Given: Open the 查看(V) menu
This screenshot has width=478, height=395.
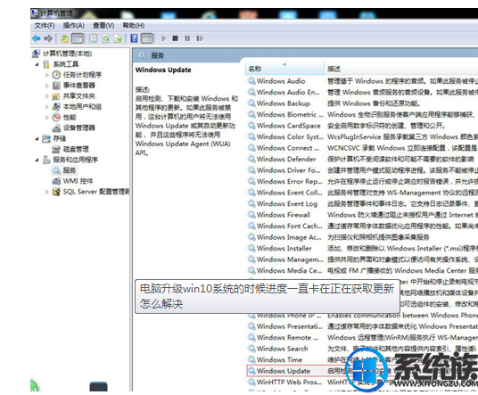Looking at the screenshot, I should 103,25.
